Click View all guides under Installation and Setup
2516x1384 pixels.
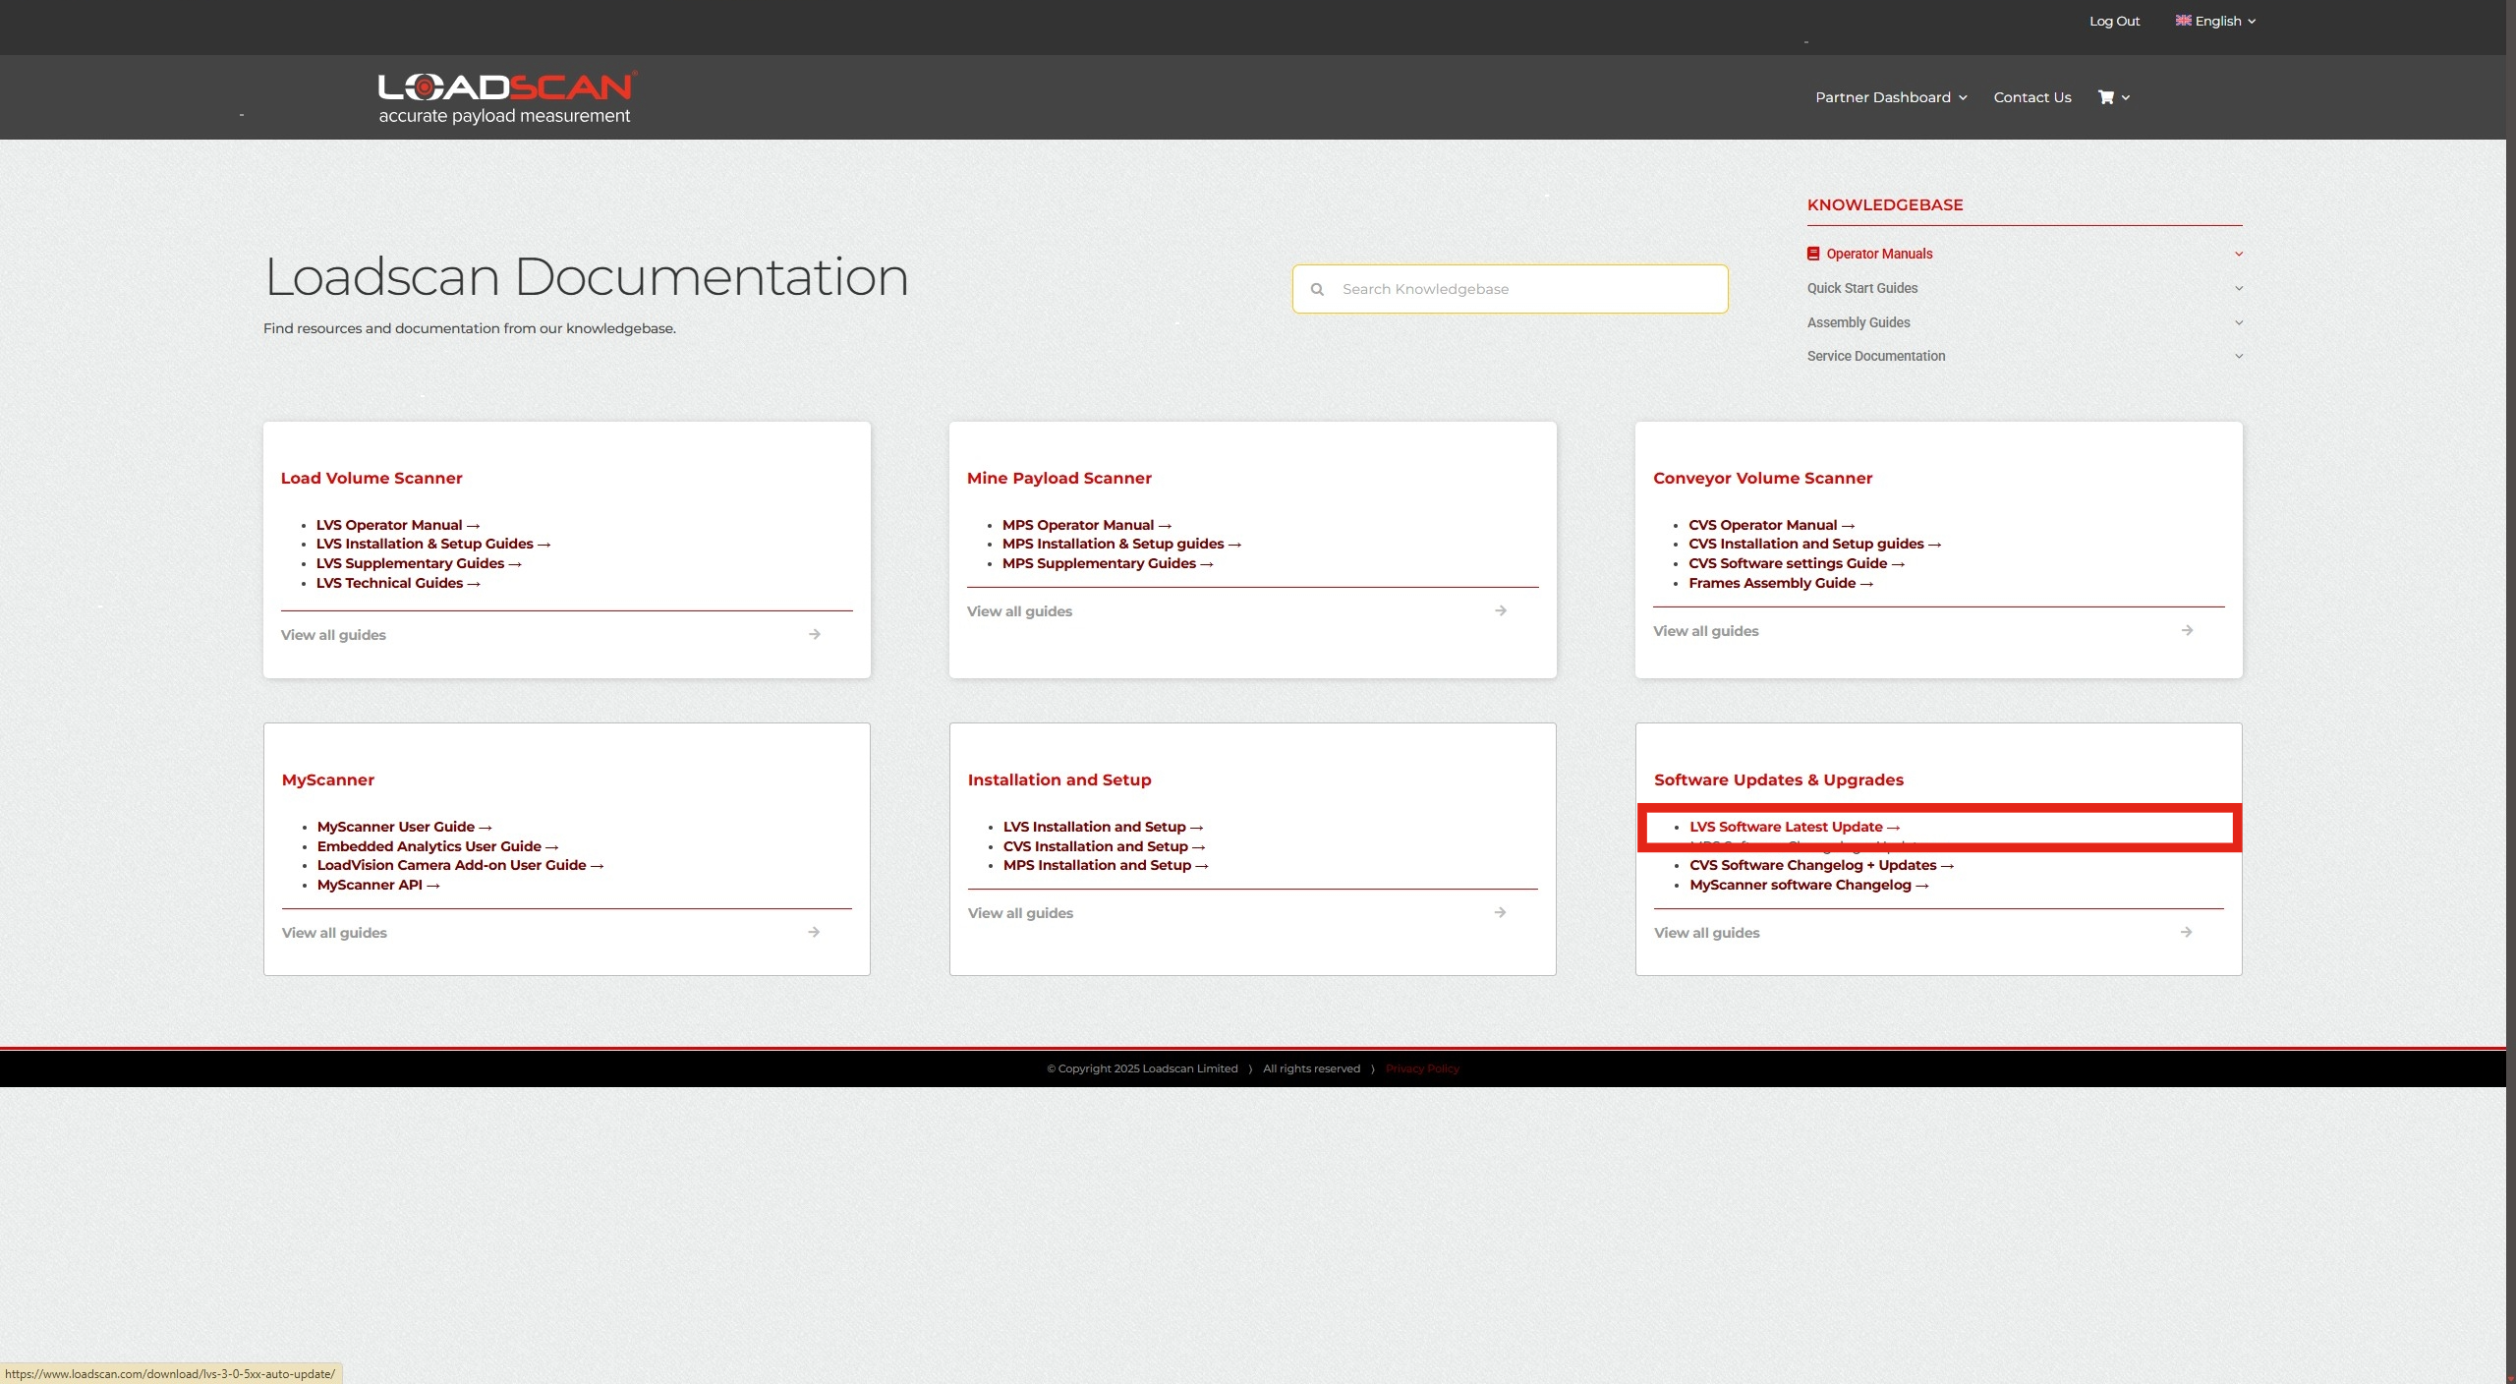pos(1020,913)
